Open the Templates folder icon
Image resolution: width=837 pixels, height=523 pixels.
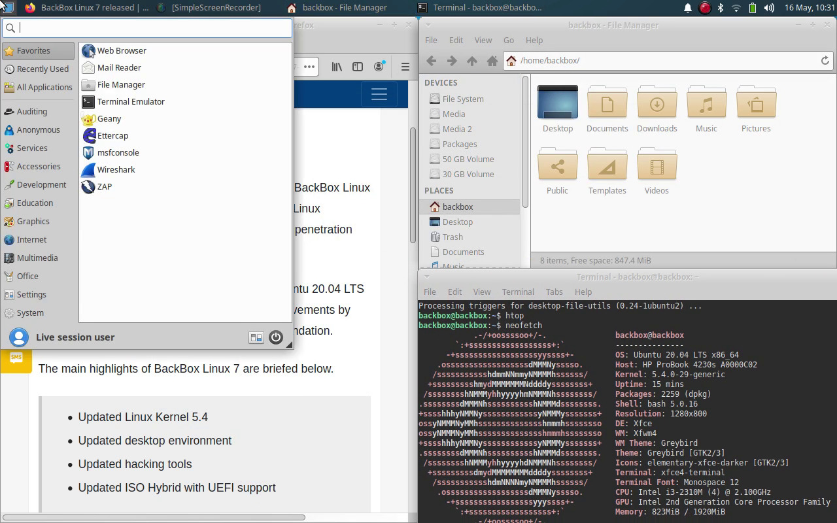coord(607,171)
